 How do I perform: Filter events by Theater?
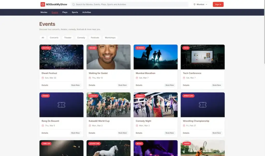pos(68,38)
